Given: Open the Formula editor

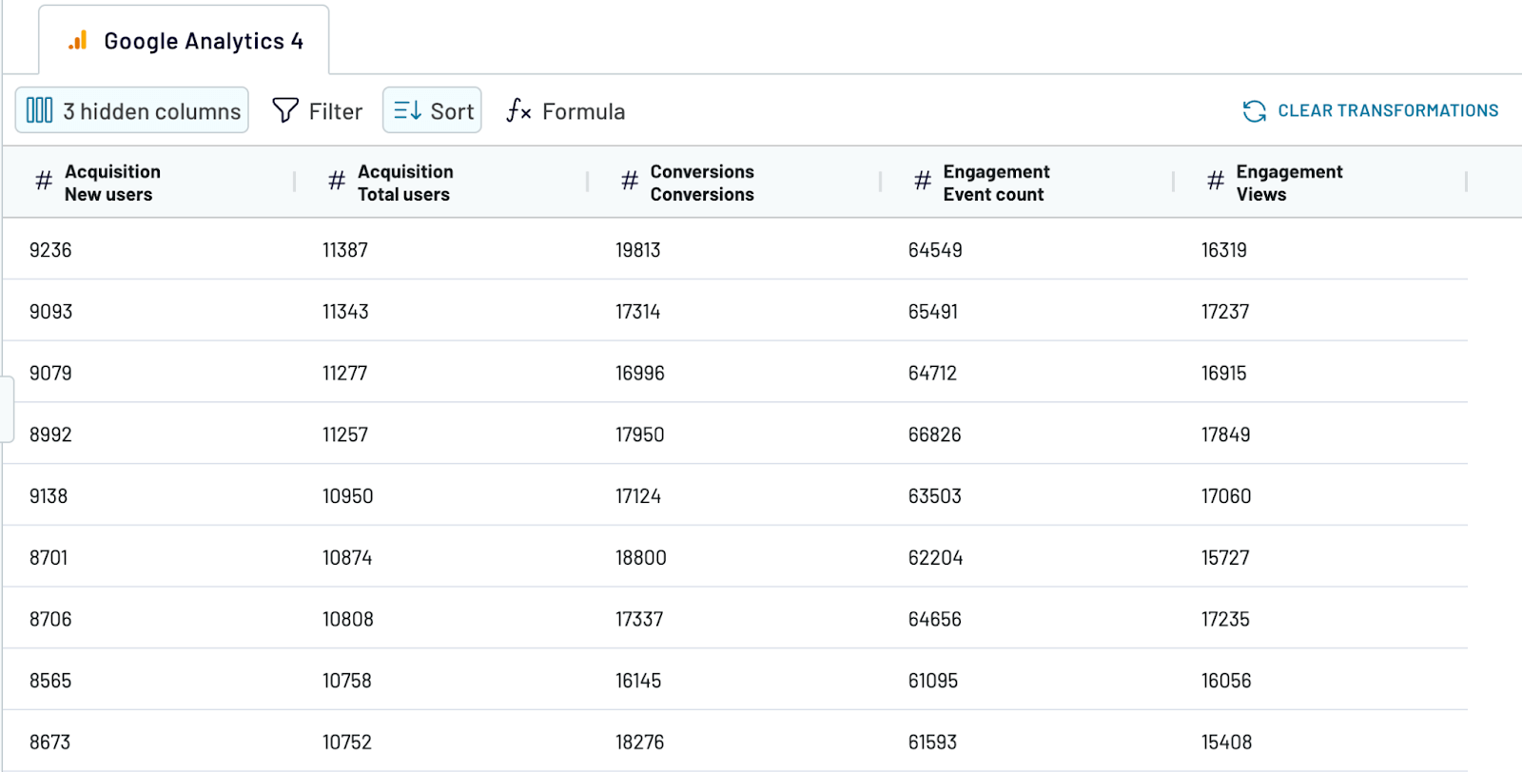Looking at the screenshot, I should tap(566, 111).
